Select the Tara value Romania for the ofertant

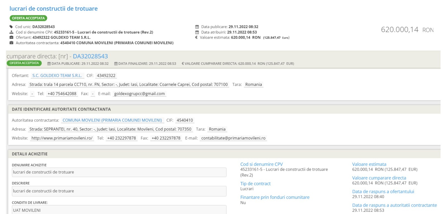click(254, 84)
